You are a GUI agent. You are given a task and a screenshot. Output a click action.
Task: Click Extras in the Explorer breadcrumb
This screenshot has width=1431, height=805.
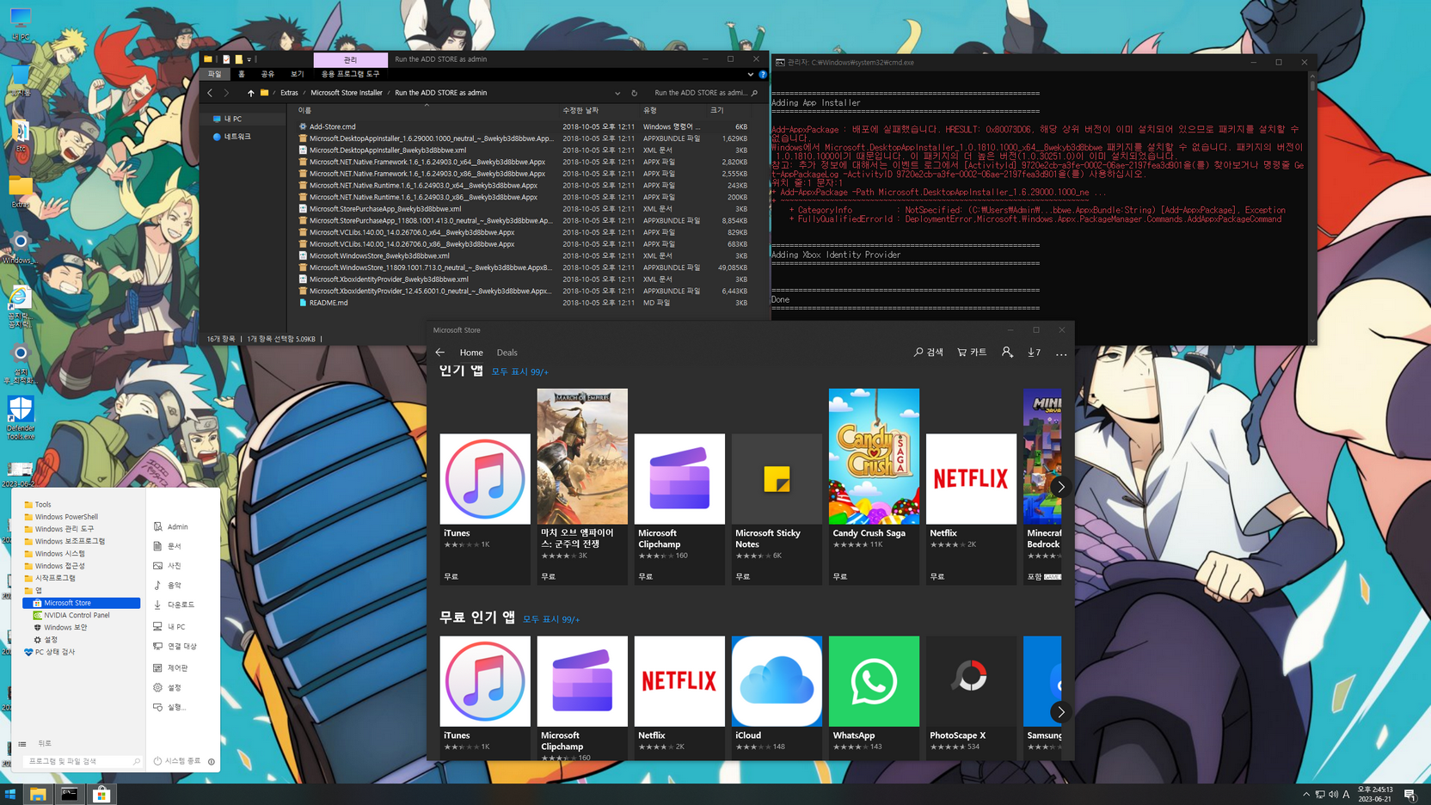pyautogui.click(x=289, y=93)
